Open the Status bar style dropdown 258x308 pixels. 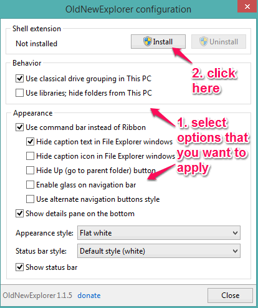pyautogui.click(x=159, y=251)
